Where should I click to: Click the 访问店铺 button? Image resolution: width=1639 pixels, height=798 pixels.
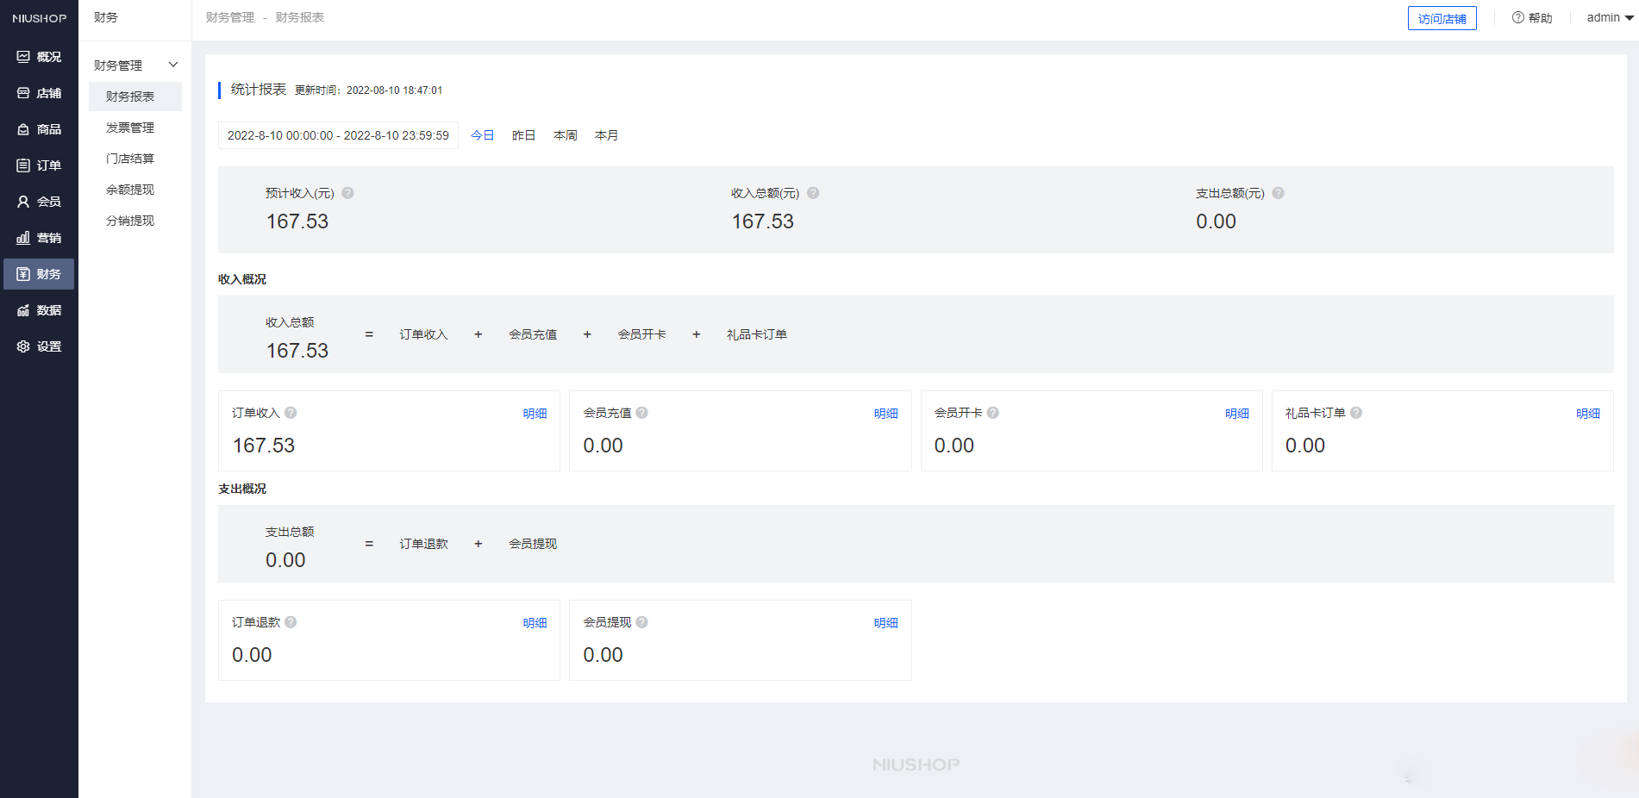pos(1442,18)
